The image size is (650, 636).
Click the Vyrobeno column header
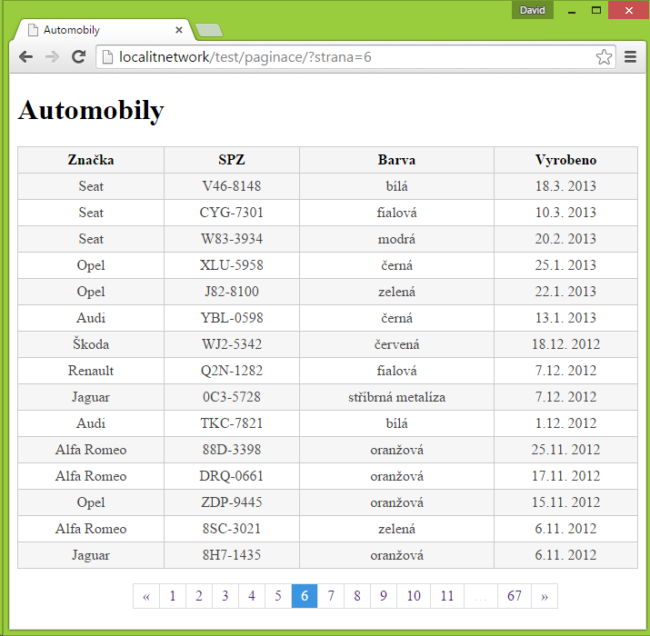click(565, 160)
